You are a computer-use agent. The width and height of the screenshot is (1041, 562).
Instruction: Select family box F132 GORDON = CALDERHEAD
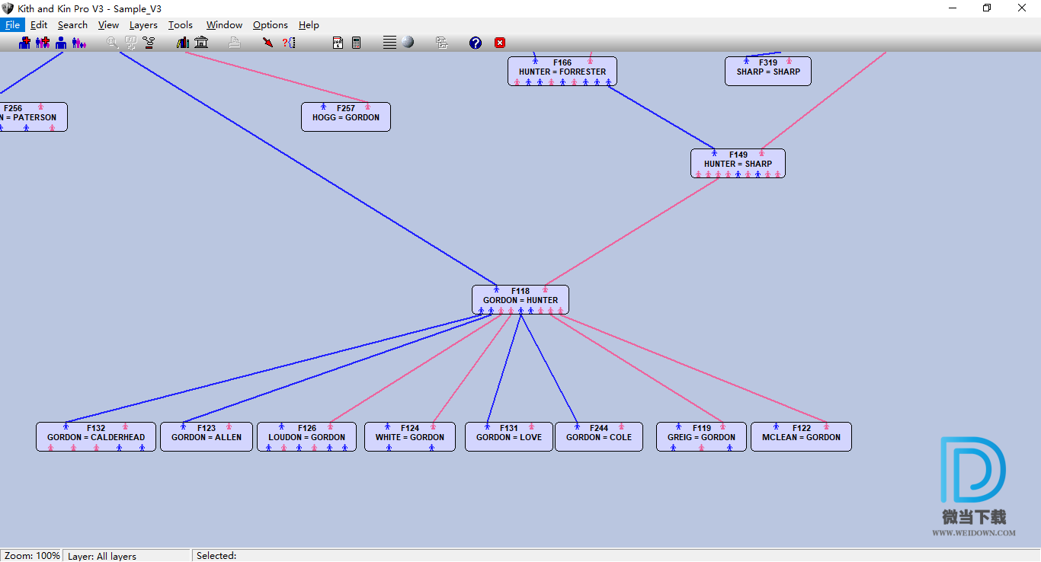96,437
